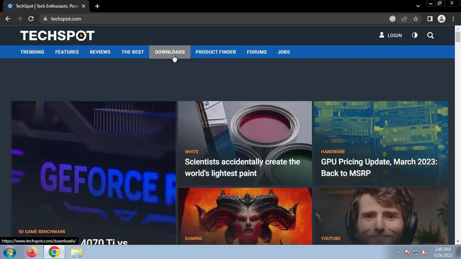Click the LOGIN user link

(390, 35)
